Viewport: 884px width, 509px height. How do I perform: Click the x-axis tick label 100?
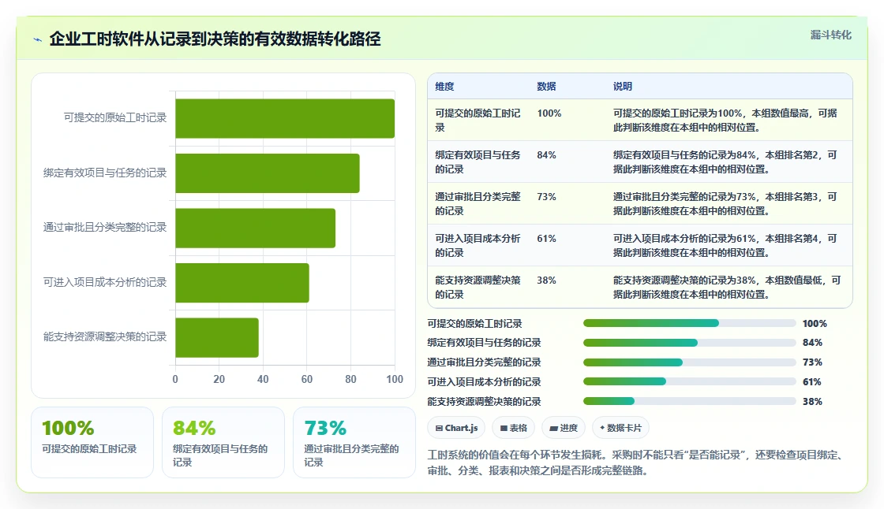click(395, 379)
